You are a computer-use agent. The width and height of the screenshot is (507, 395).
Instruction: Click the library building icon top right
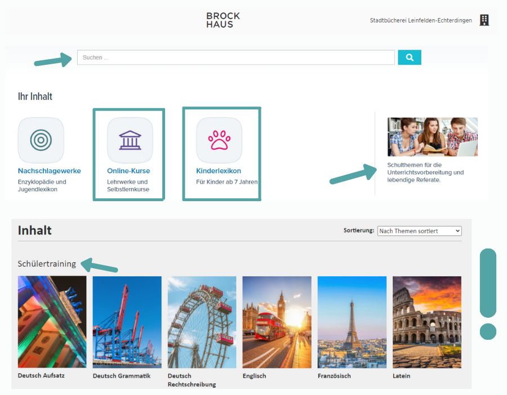click(484, 20)
